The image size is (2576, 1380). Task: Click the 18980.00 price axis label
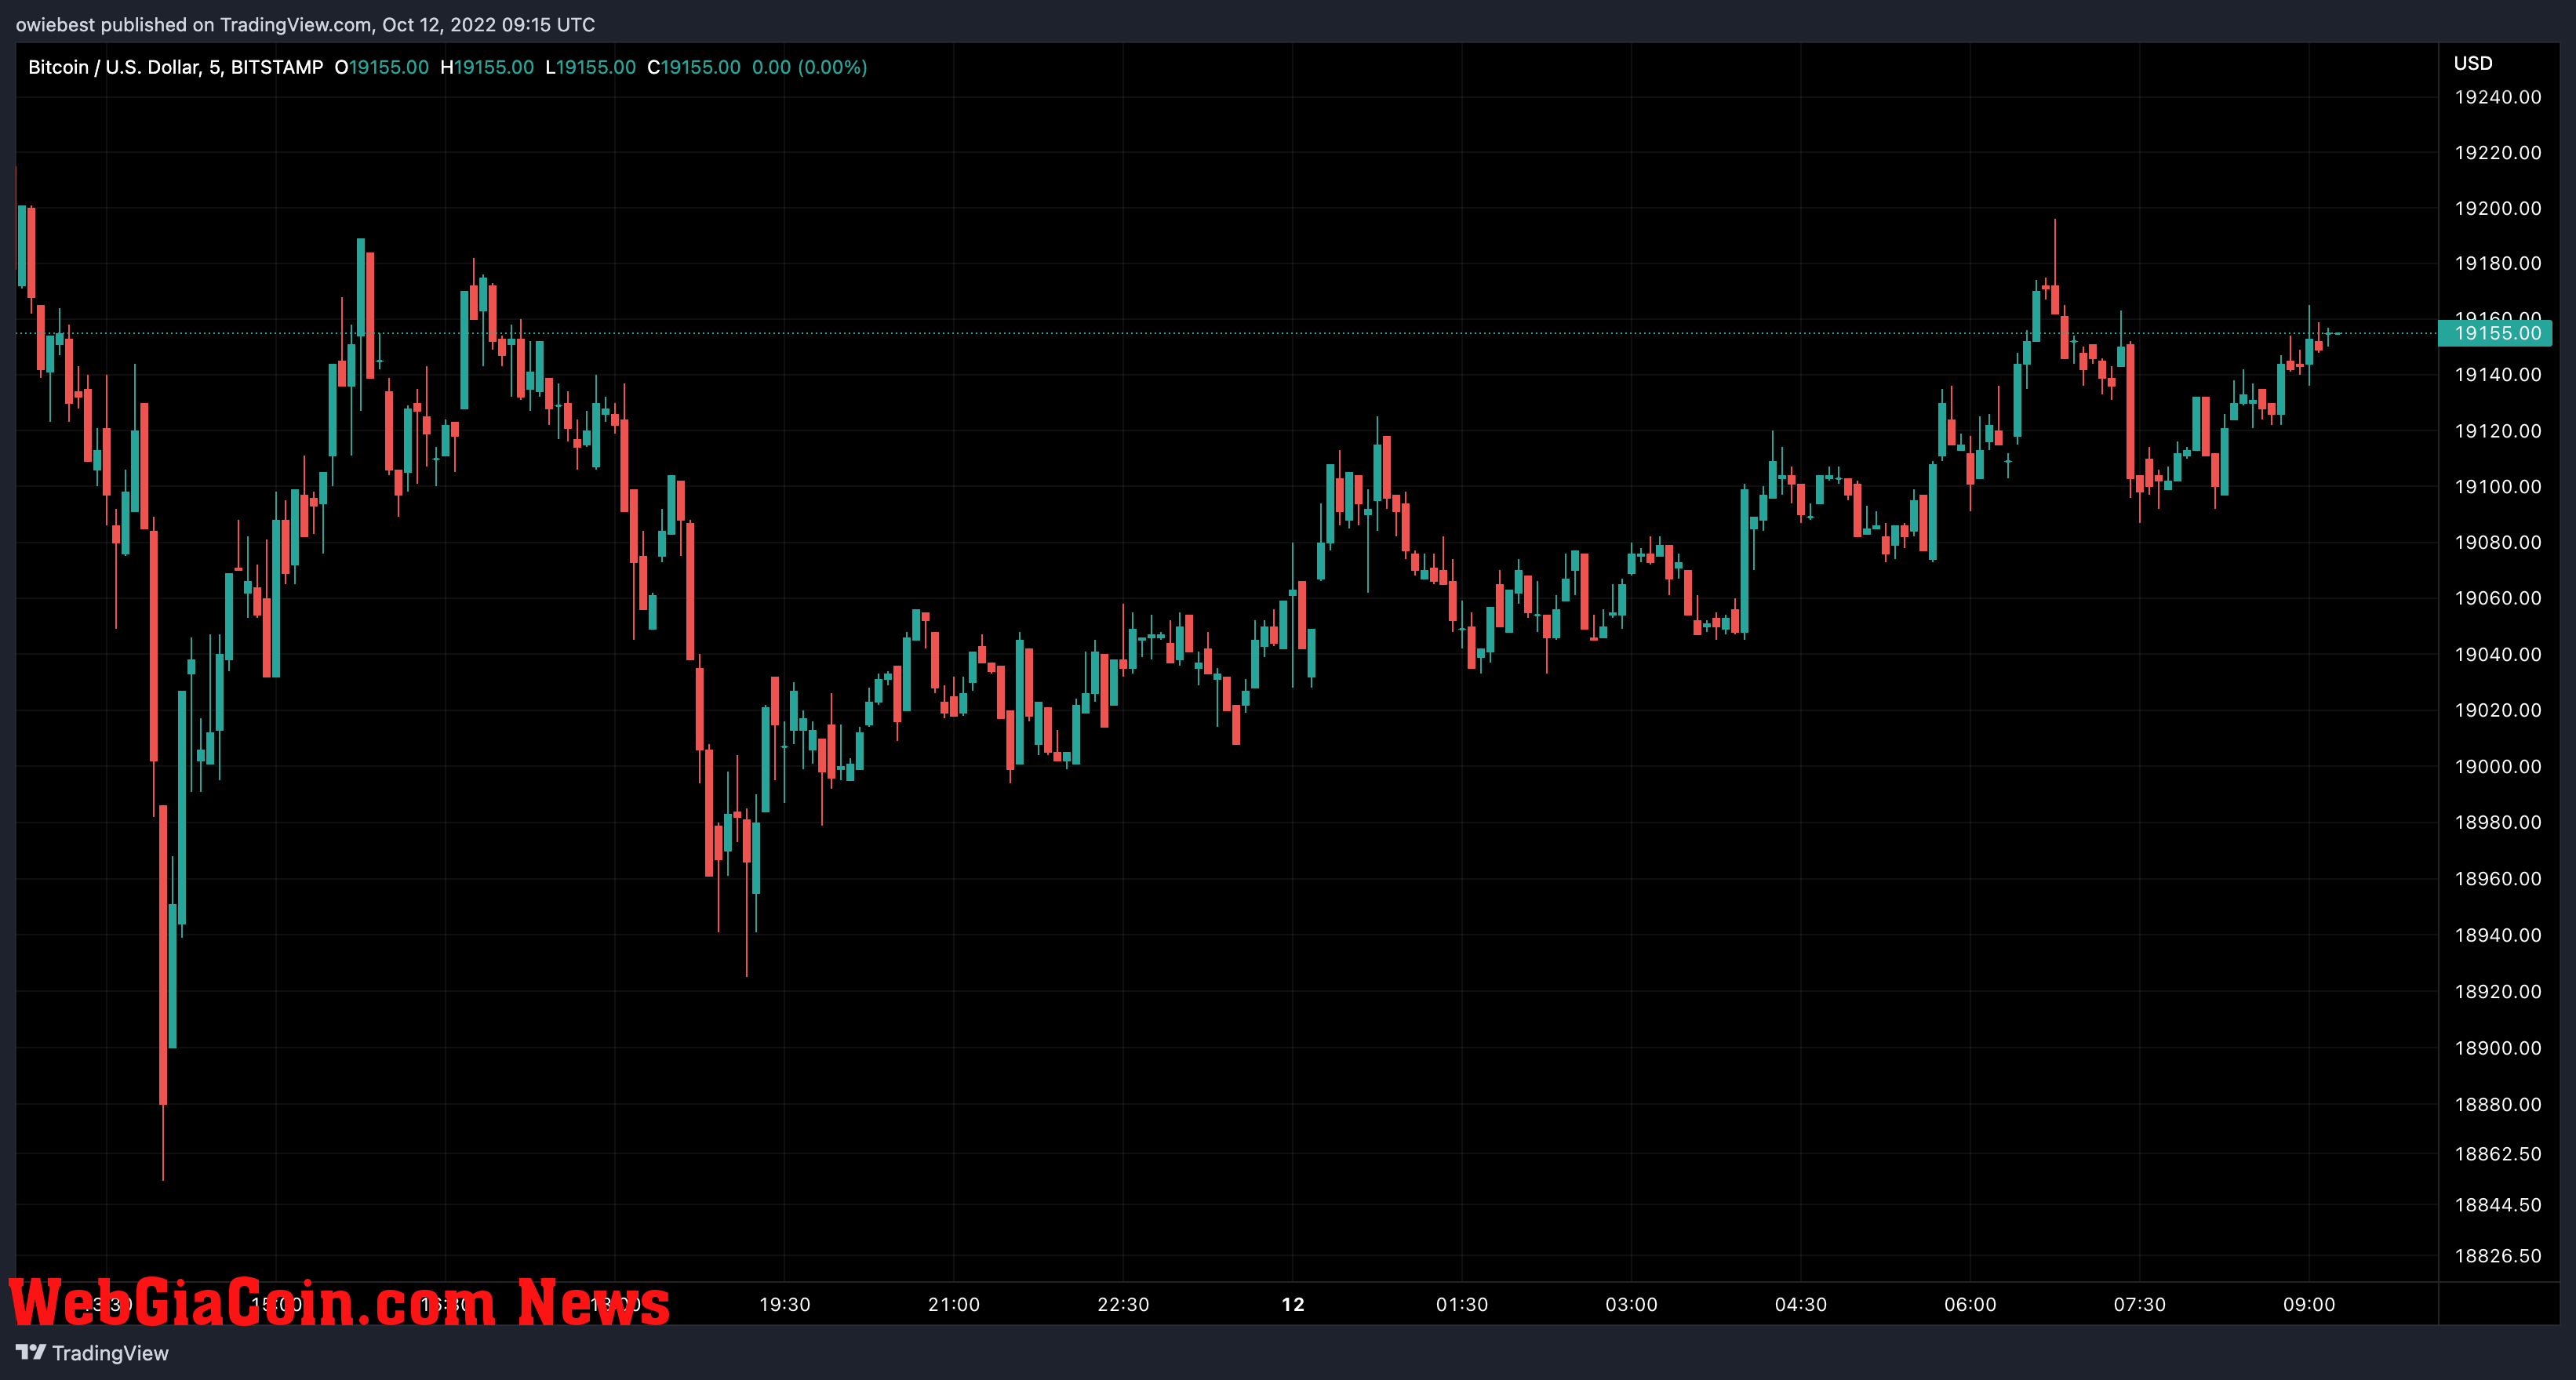[x=2497, y=823]
